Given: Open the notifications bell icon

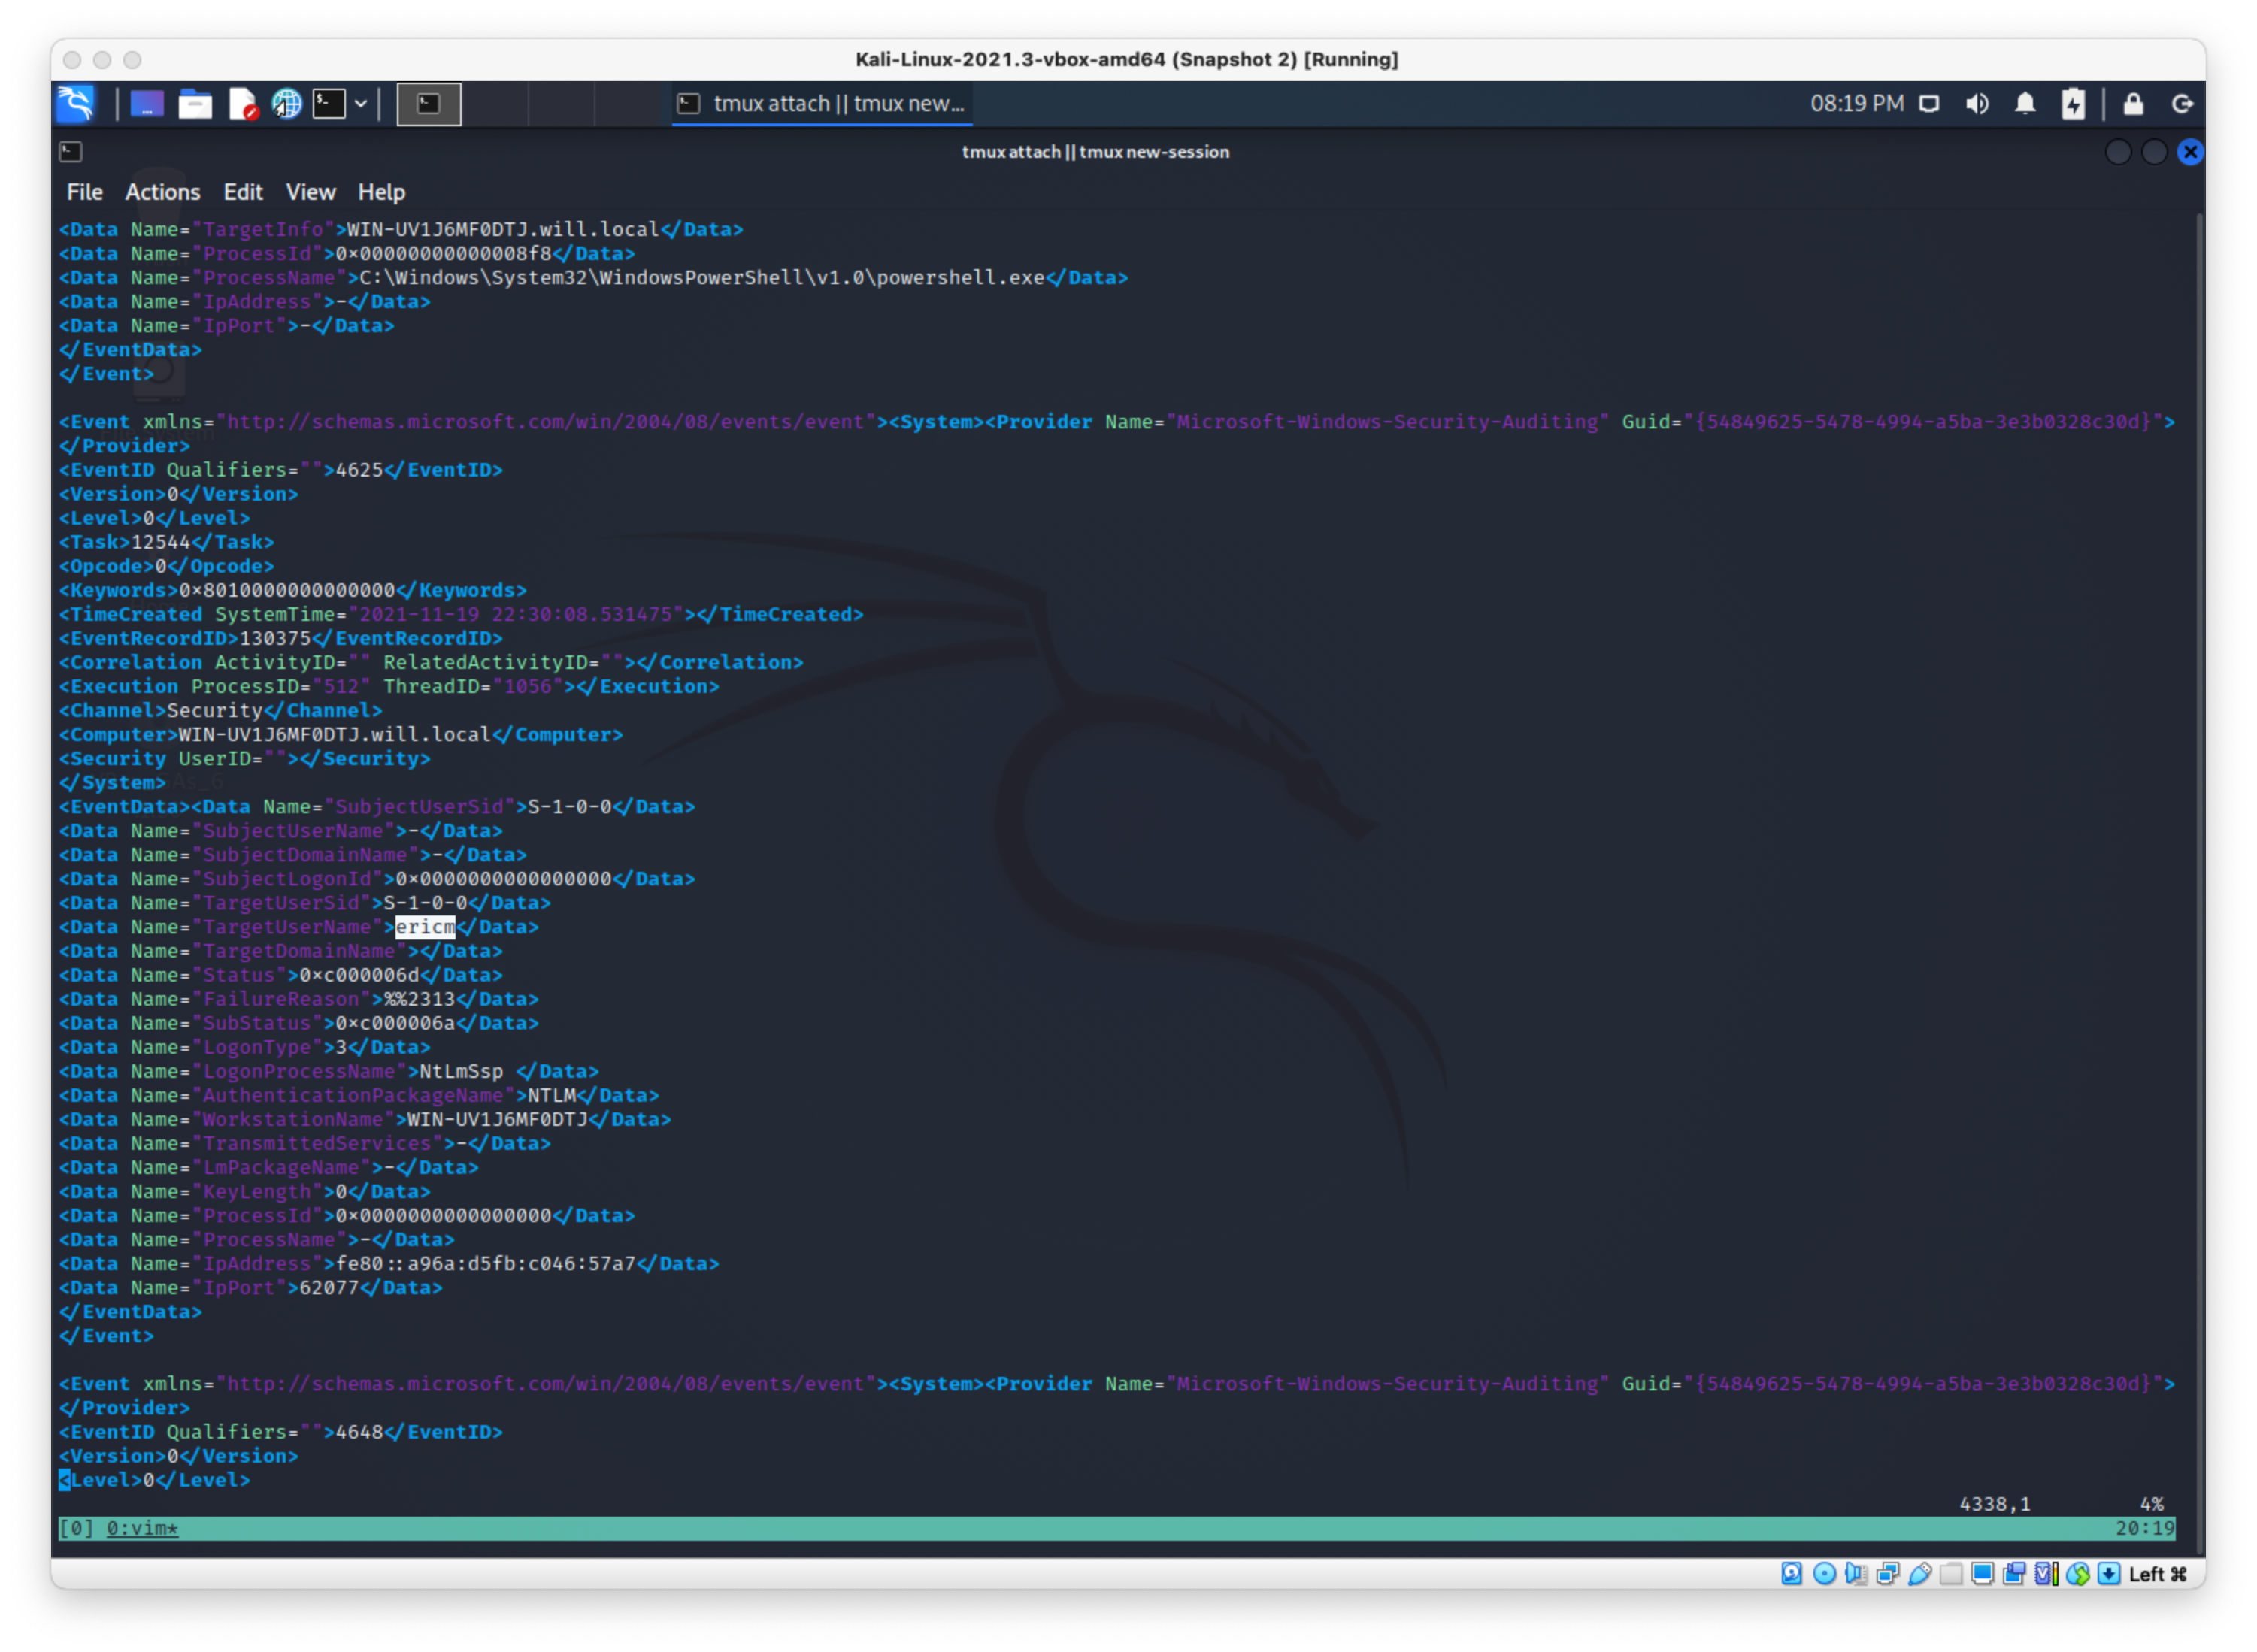Looking at the screenshot, I should click(2026, 104).
